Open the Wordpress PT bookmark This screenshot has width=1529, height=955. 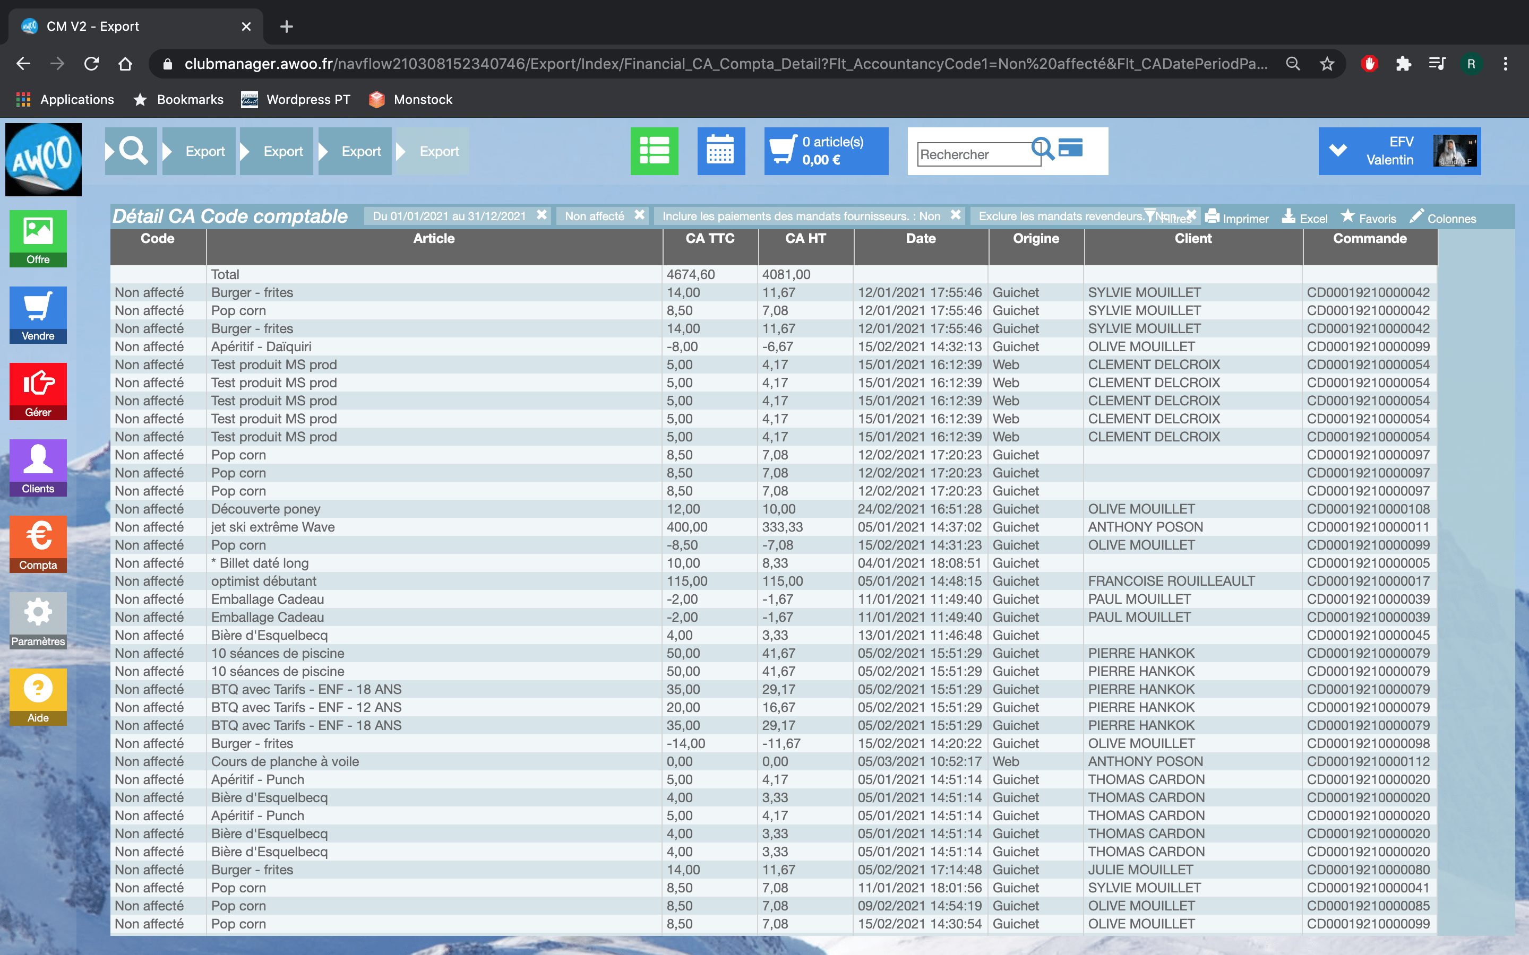point(296,100)
